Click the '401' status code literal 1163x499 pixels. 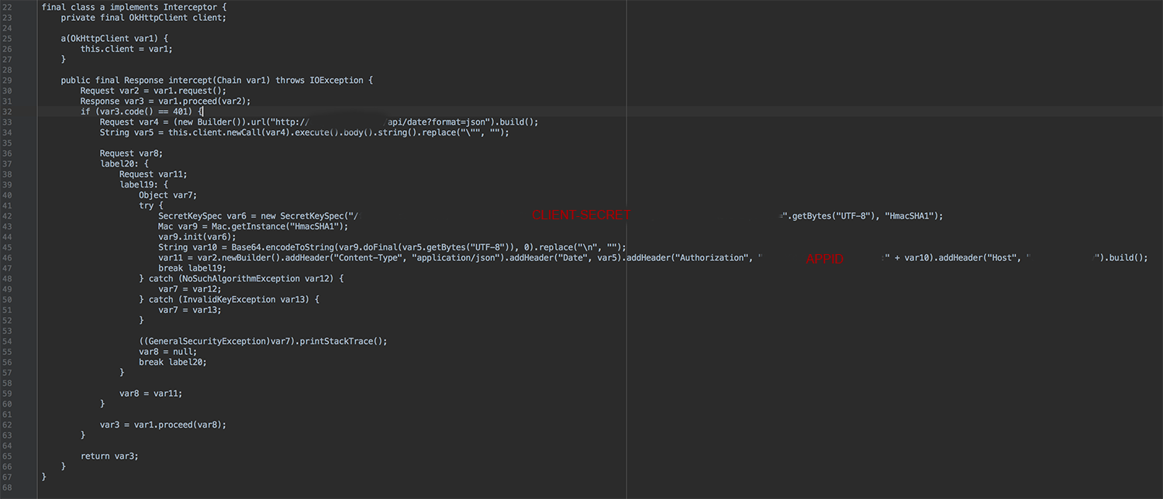pos(181,112)
